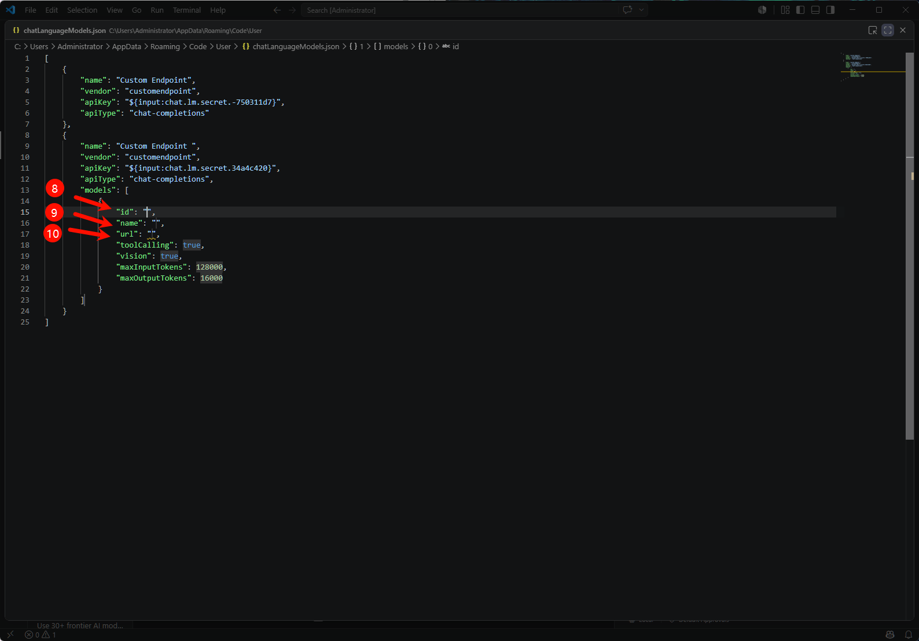Click the agent sessions hexagon icon
Viewport: 919px width, 641px height.
click(762, 10)
